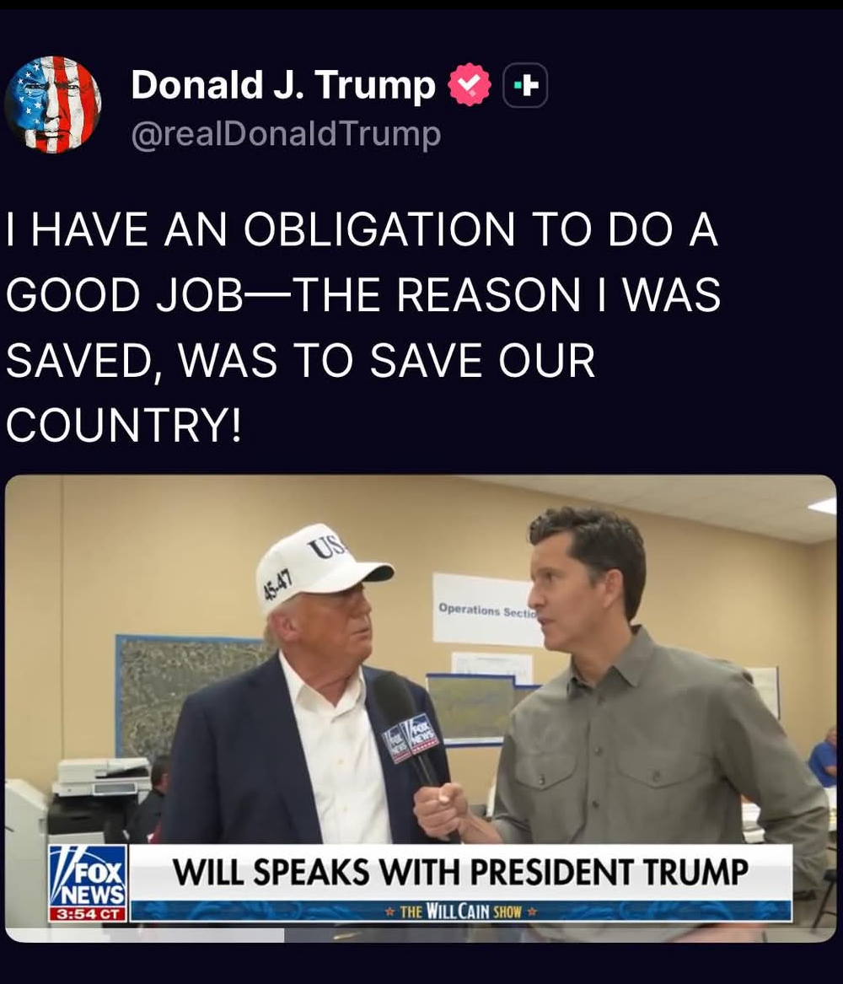Seek along the video progress bar
The image size is (843, 984).
(421, 935)
